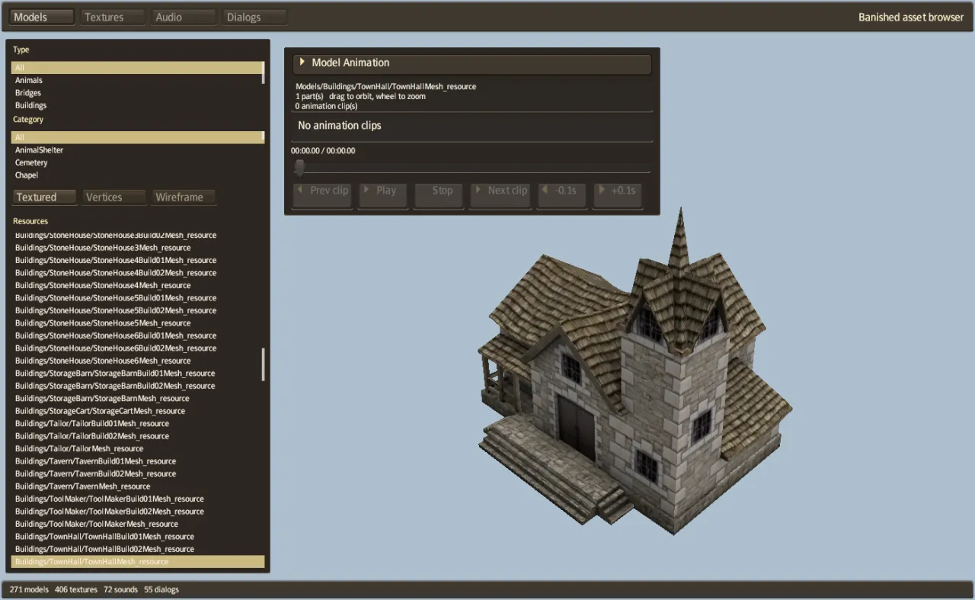Open the Textures tab
Viewport: 975px width, 600px height.
click(113, 17)
